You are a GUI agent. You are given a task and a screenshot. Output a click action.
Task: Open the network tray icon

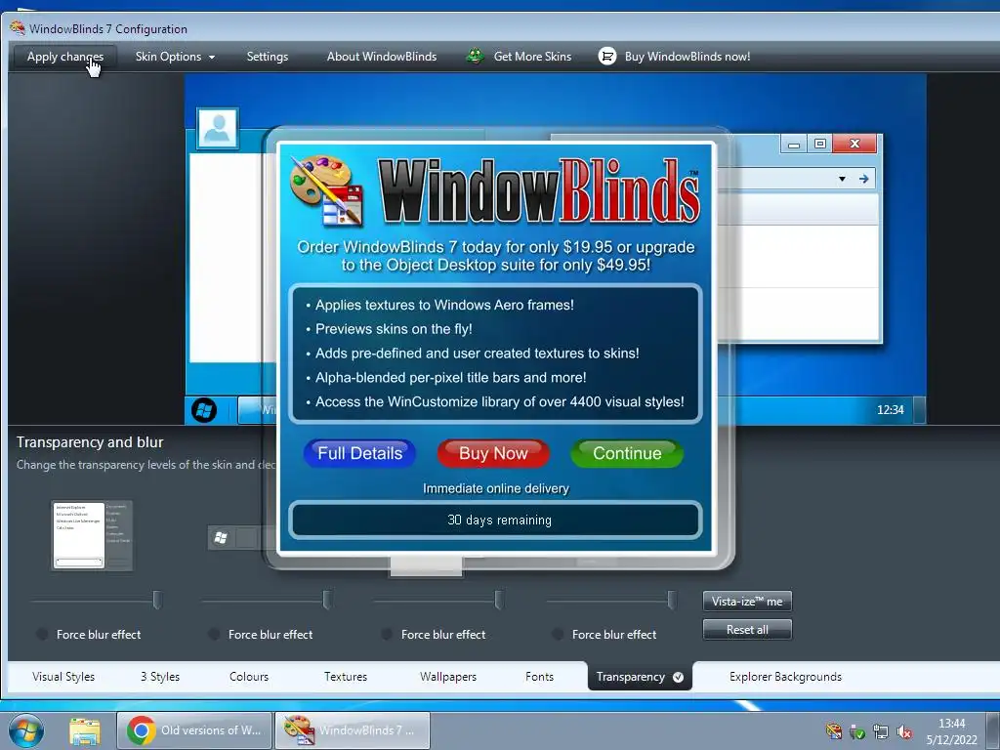(x=881, y=731)
